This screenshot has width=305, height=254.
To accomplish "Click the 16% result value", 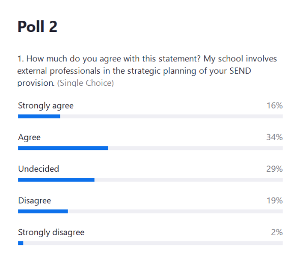I will pyautogui.click(x=274, y=106).
